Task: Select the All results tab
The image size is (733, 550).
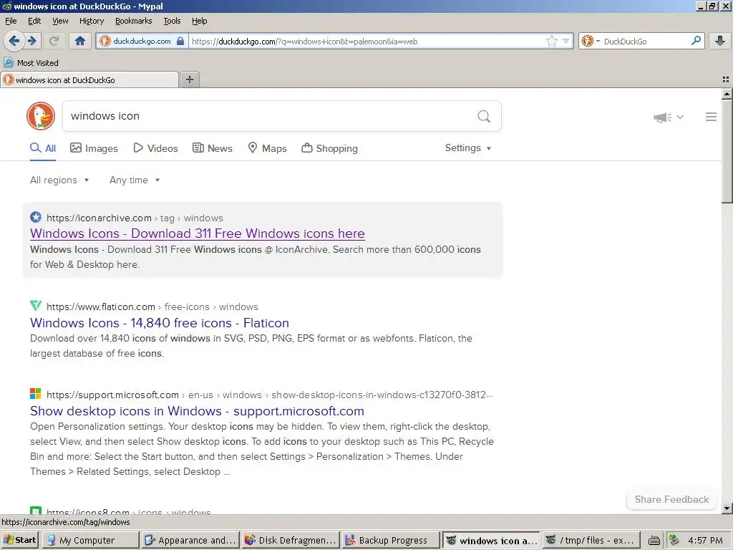Action: point(42,148)
